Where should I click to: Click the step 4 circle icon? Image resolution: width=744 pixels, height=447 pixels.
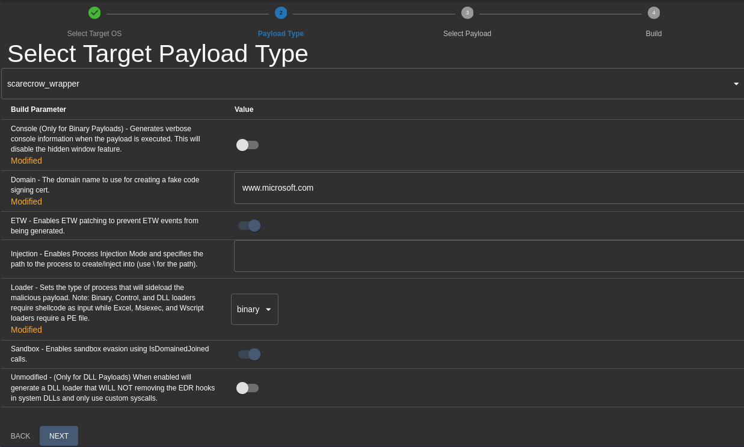tap(654, 13)
